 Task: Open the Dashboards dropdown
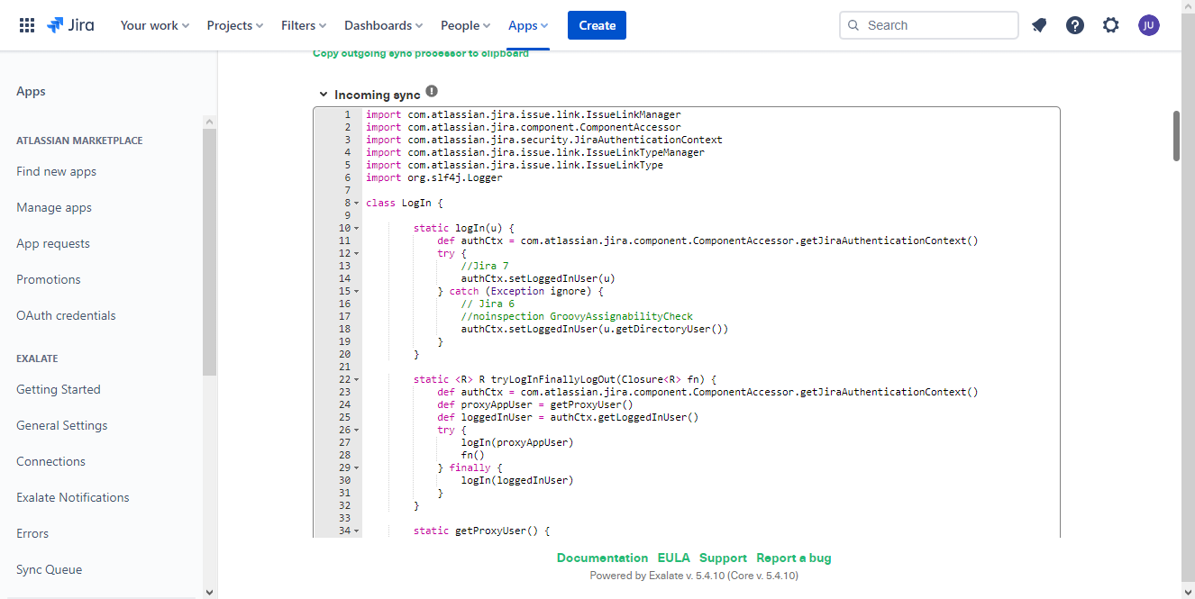(x=384, y=25)
